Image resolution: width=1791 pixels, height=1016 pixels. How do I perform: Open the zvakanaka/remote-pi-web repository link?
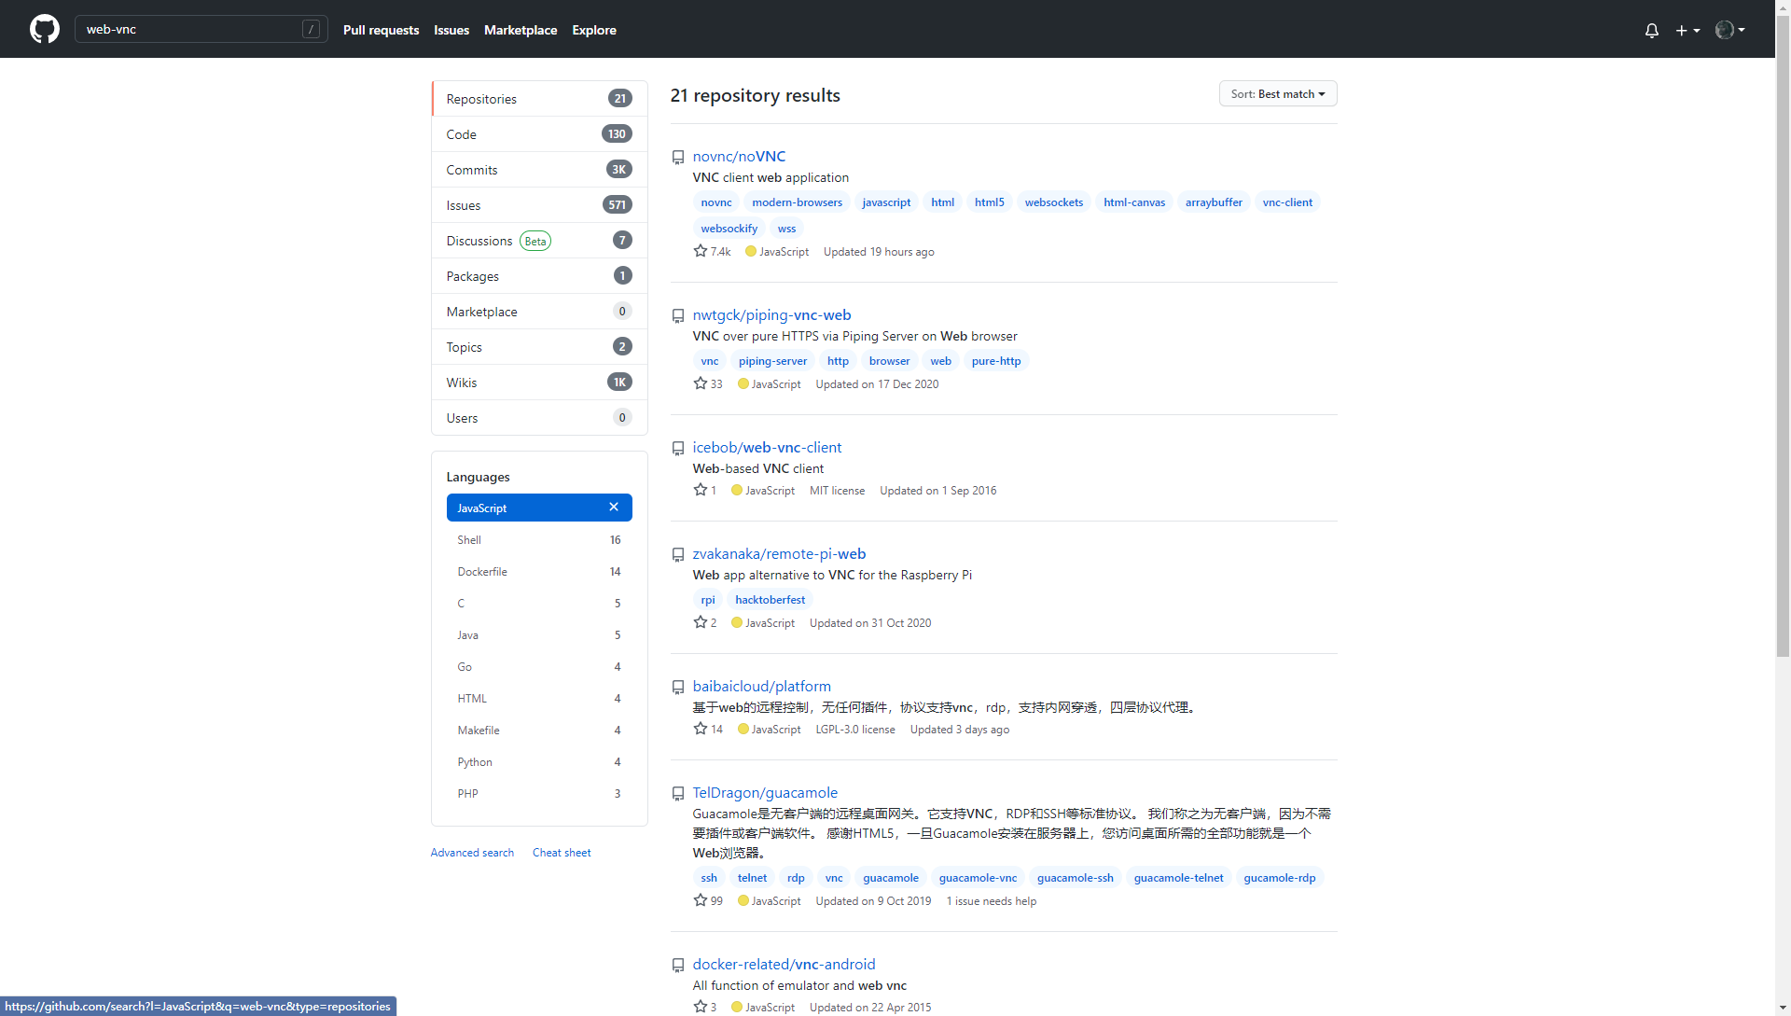click(x=779, y=553)
